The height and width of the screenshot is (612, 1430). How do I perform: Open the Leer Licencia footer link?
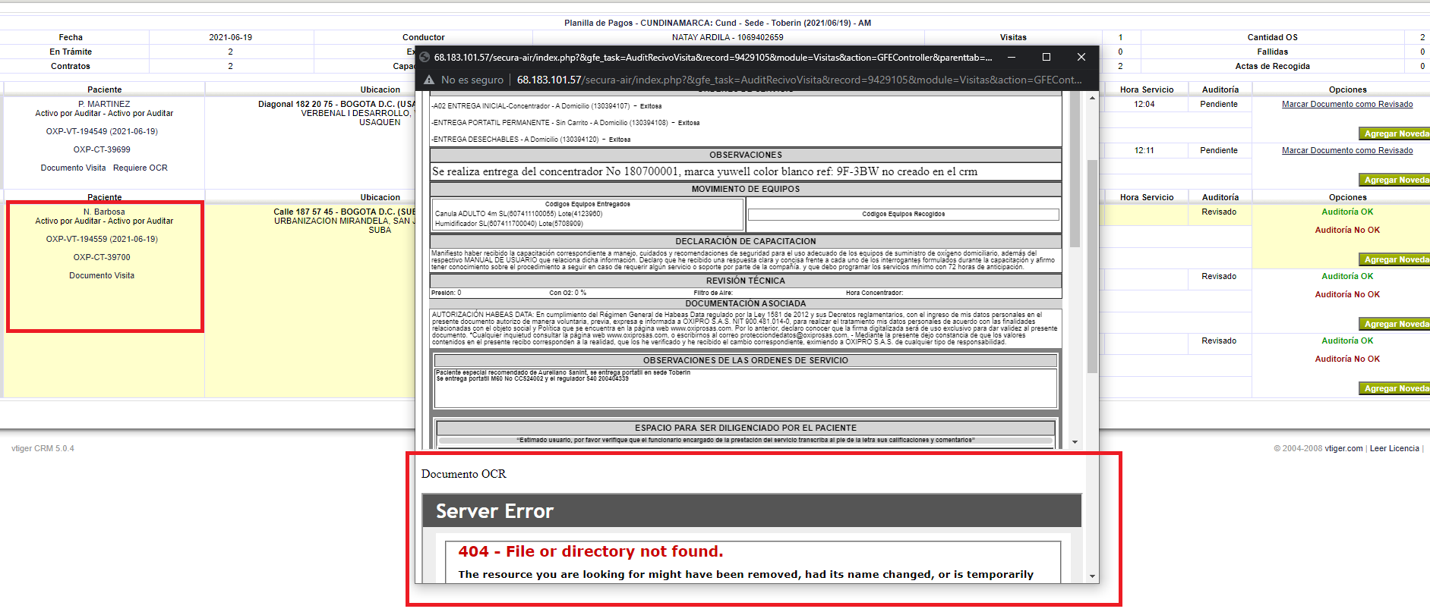coord(1394,449)
